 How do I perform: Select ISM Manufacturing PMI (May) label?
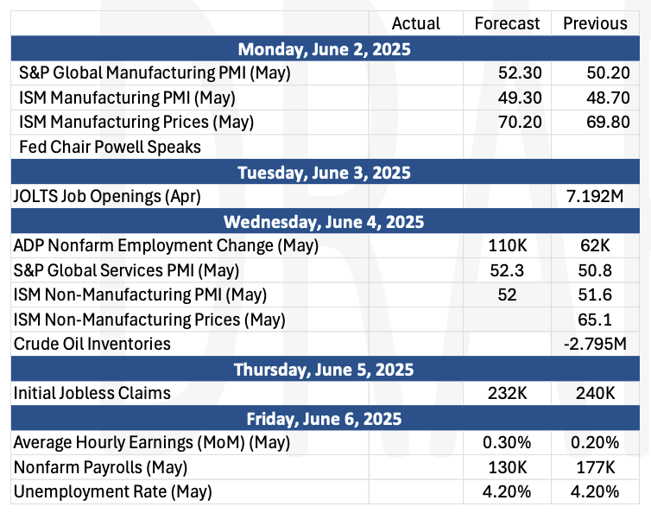(x=127, y=98)
